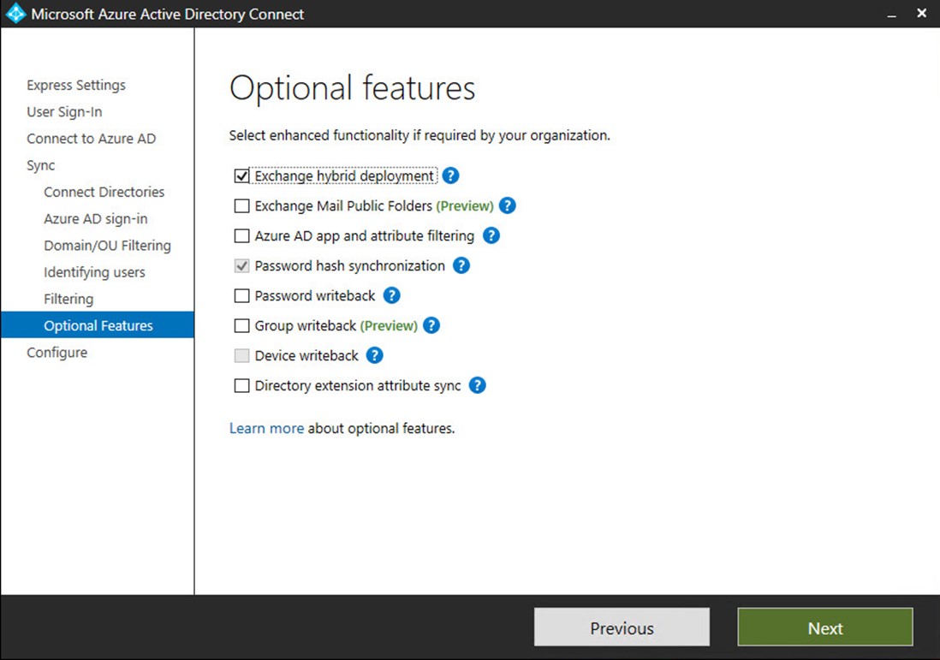940x660 pixels.
Task: Click the Next button
Action: coord(825,627)
